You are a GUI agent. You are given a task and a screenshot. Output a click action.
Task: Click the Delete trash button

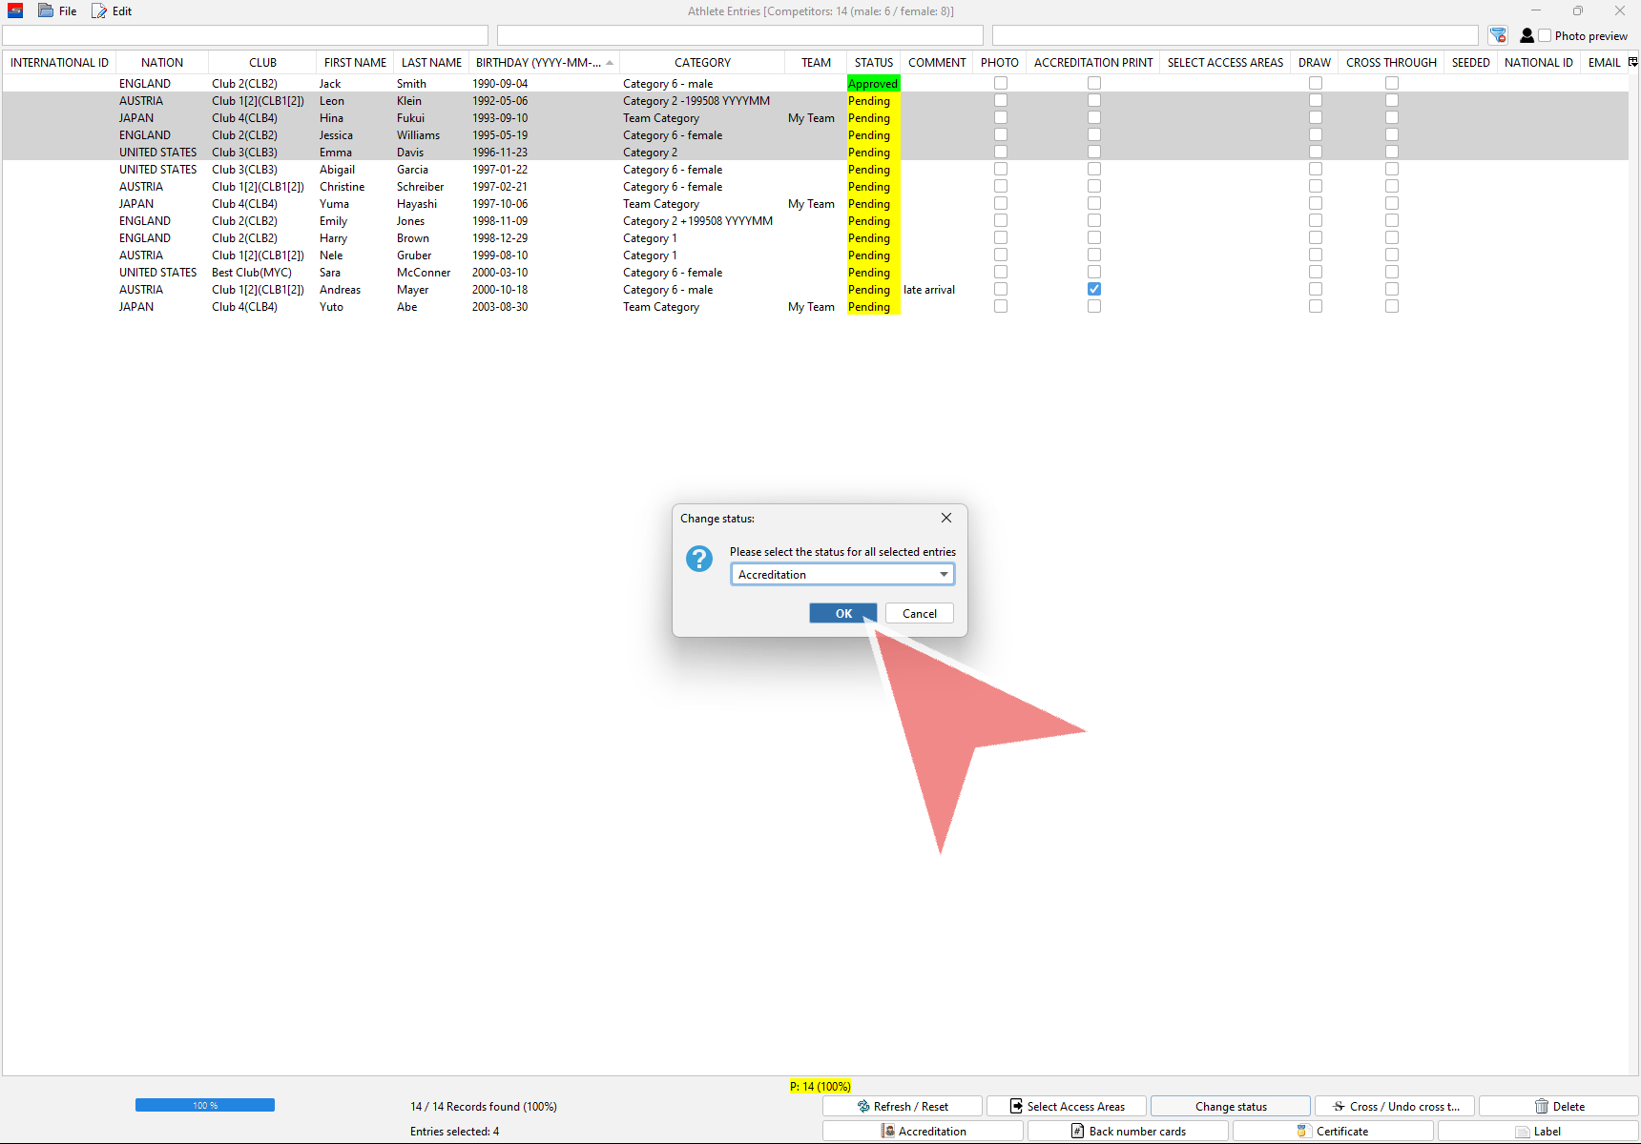(1558, 1106)
